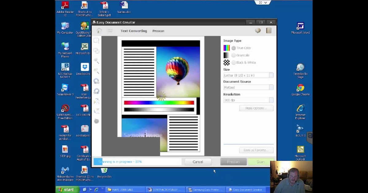Select the True Color radio button
This screenshot has width=368, height=193.
coord(234,48)
